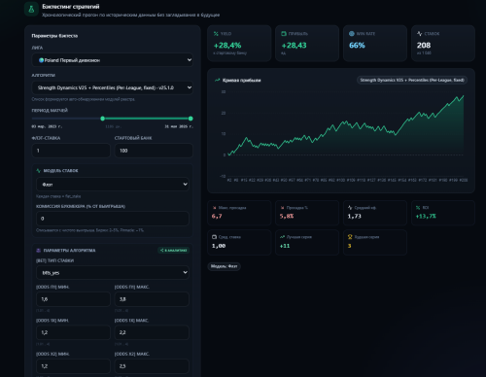Click the Бэктестинг стратегий page title

click(71, 7)
